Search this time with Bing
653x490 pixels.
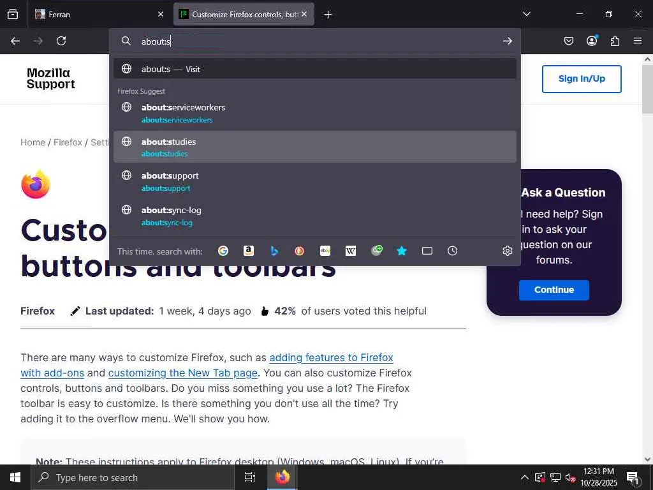tap(274, 251)
